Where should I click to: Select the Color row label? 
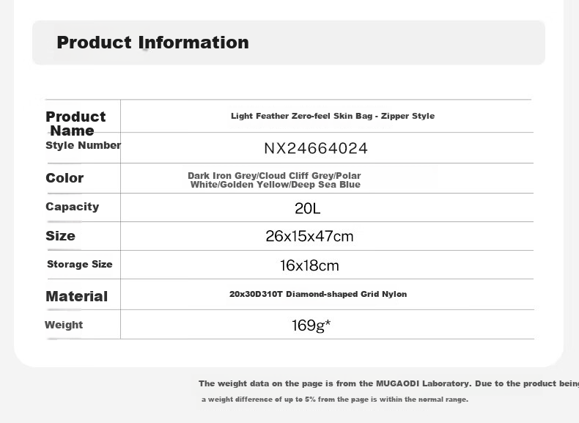64,177
